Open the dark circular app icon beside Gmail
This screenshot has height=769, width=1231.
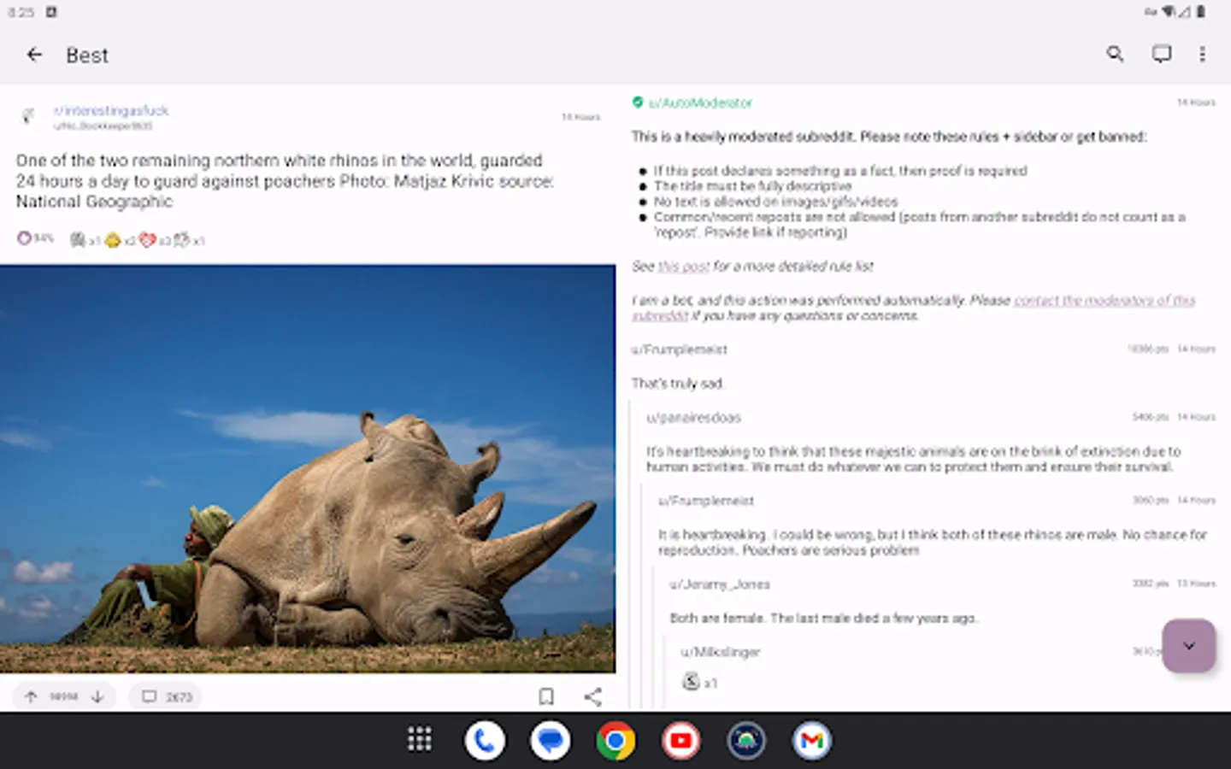point(746,740)
